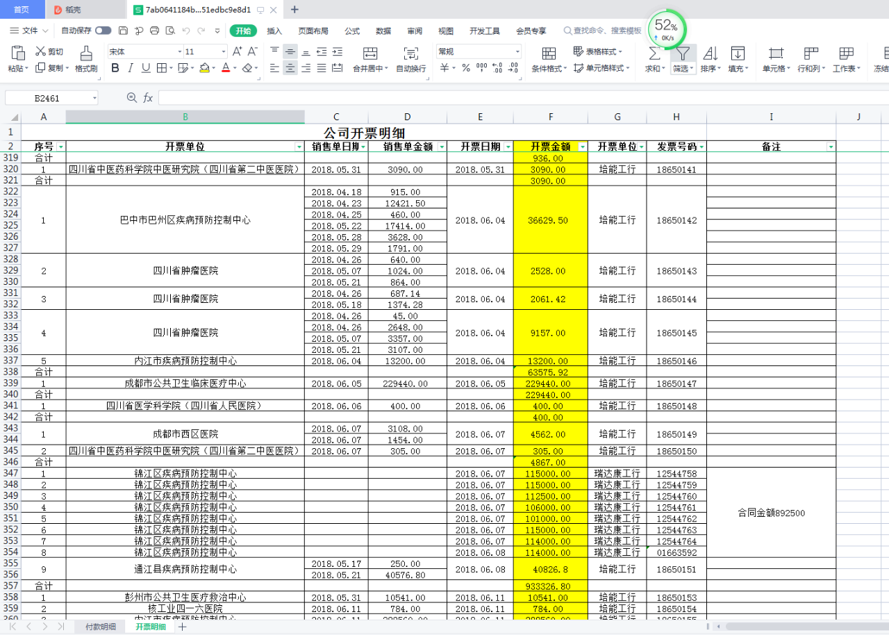
Task: Open filter dropdown on 开票金额 column header
Action: (582, 147)
